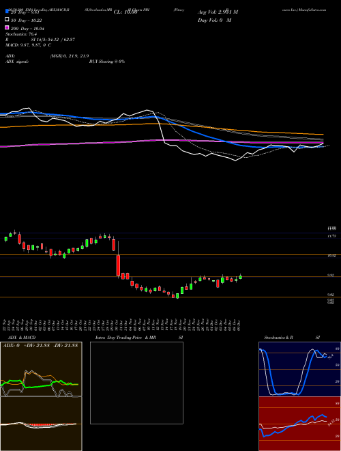341x451 pixels.
Task: Click the blue 20 Day legend square
Action: tap(7, 12)
